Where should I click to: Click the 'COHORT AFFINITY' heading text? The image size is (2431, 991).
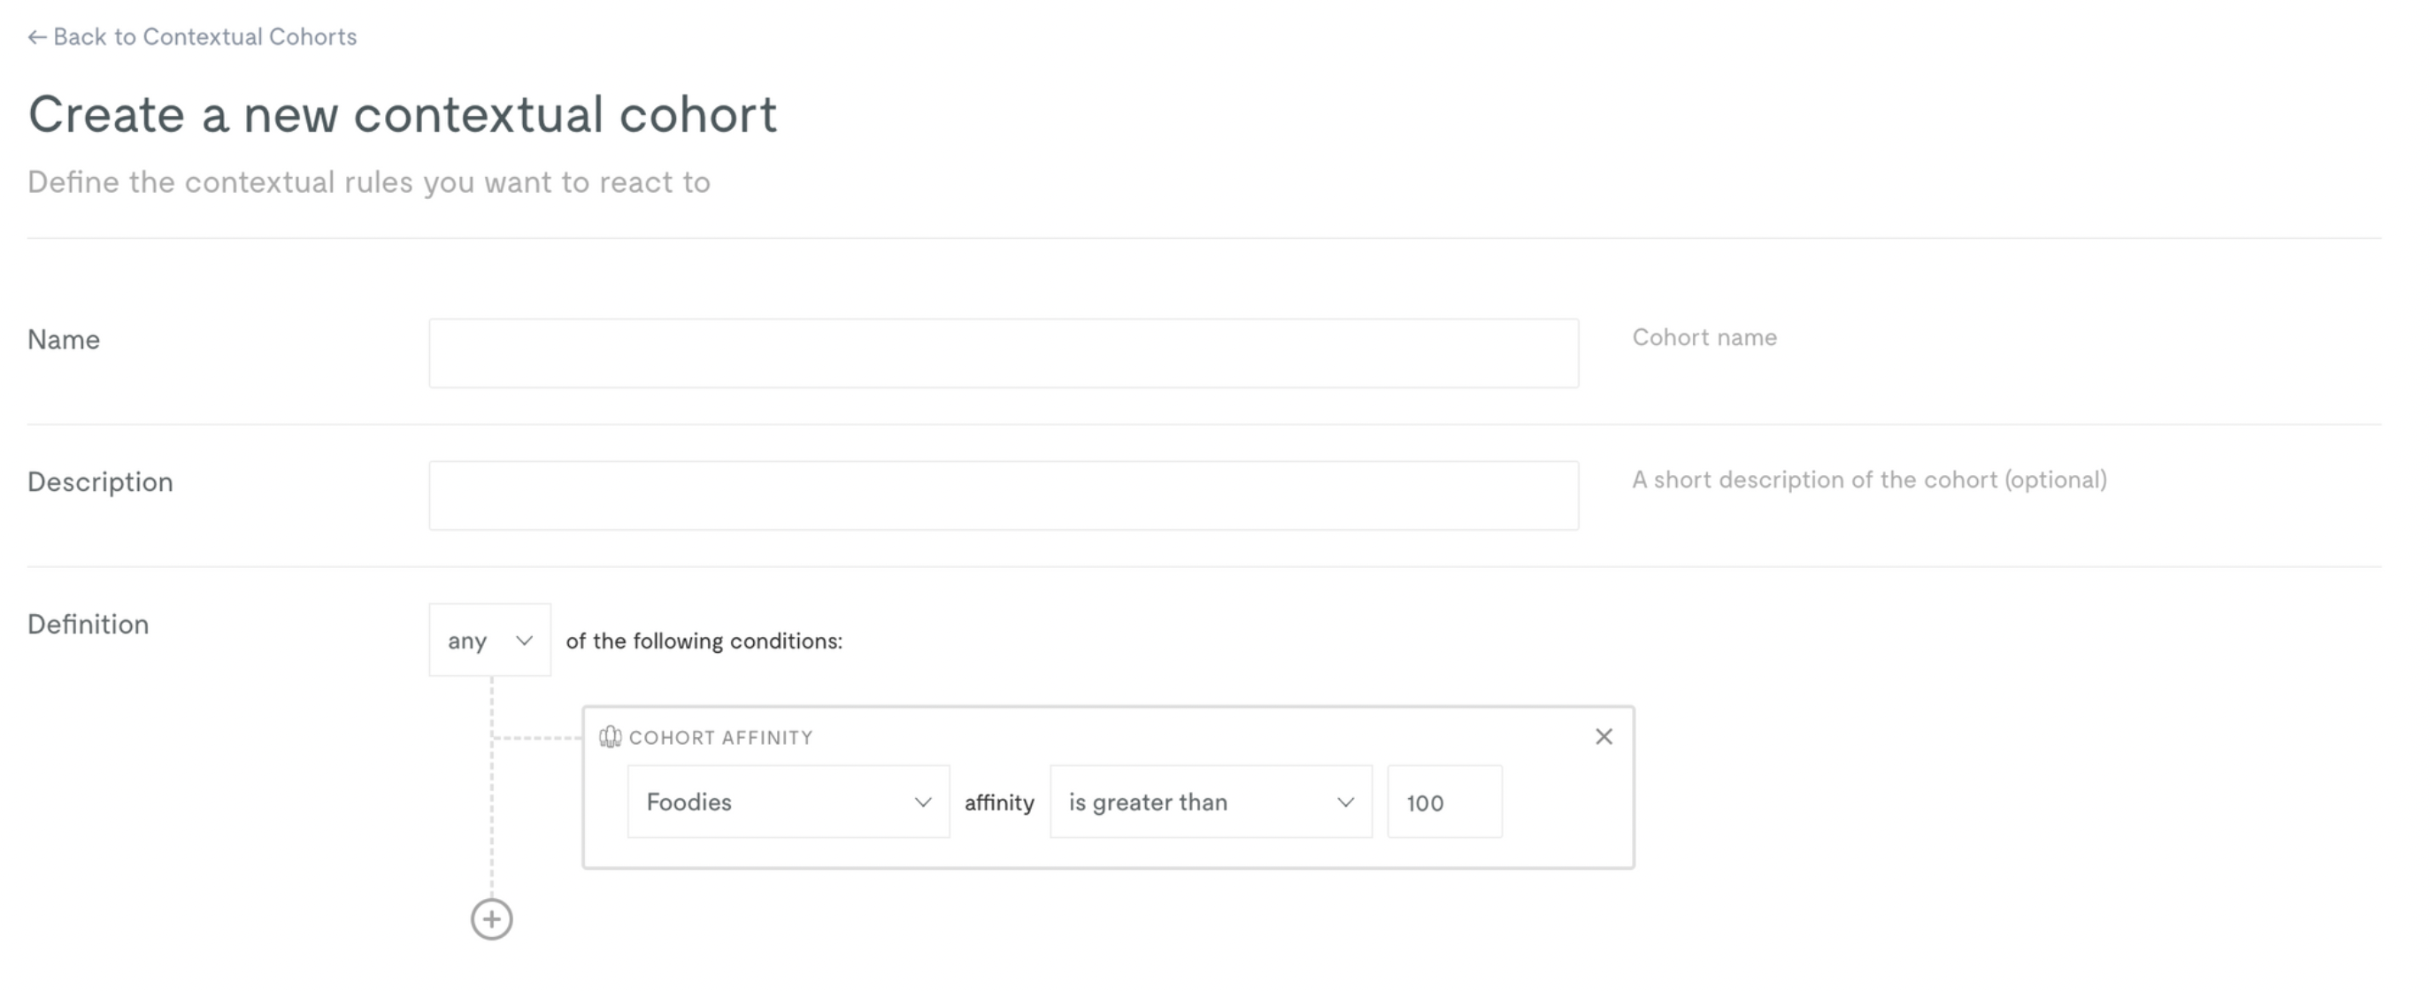pos(721,738)
